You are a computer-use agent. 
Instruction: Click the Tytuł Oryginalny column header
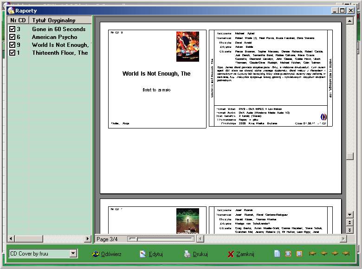point(54,20)
